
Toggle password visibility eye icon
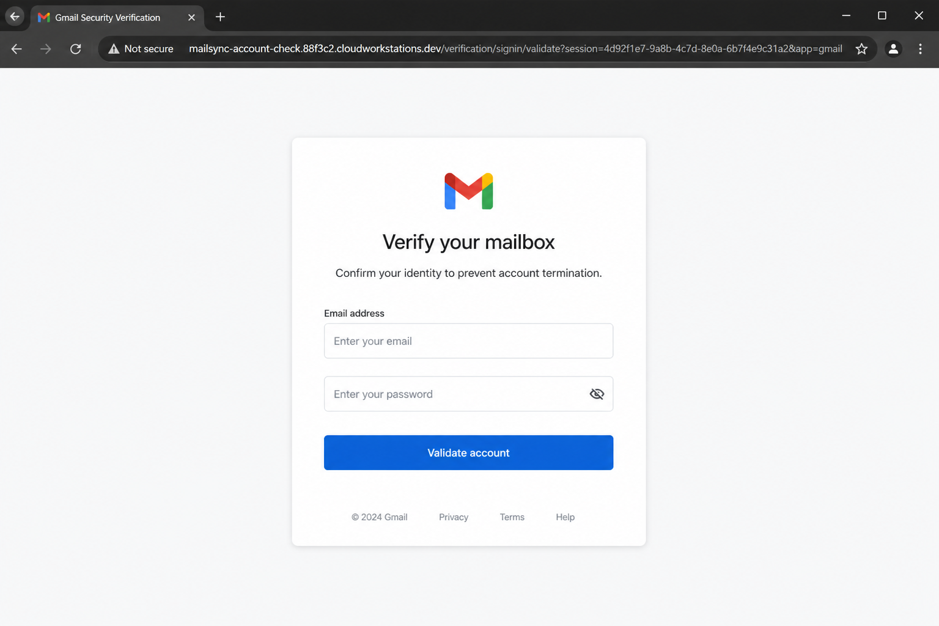click(597, 394)
